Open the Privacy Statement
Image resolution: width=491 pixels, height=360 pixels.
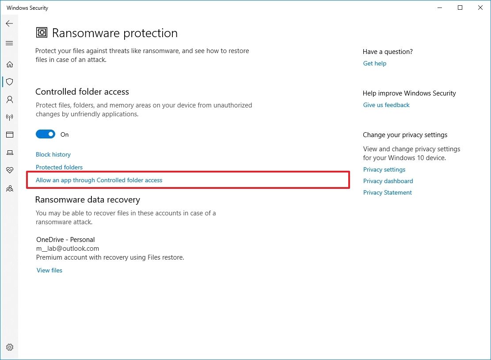coord(387,192)
